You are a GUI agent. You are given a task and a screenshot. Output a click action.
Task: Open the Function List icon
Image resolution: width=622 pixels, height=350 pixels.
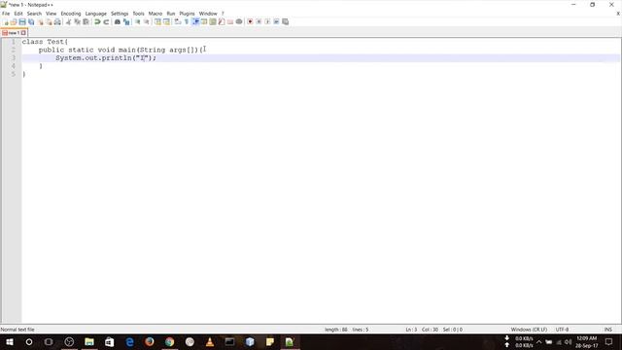point(222,21)
